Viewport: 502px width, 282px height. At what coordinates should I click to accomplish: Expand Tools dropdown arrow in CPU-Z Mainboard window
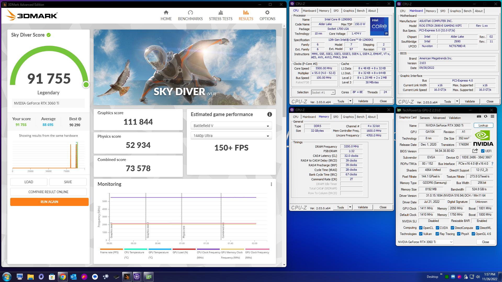[457, 101]
